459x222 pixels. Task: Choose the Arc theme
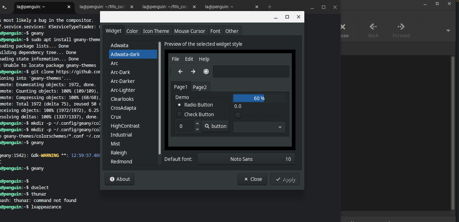(x=133, y=63)
